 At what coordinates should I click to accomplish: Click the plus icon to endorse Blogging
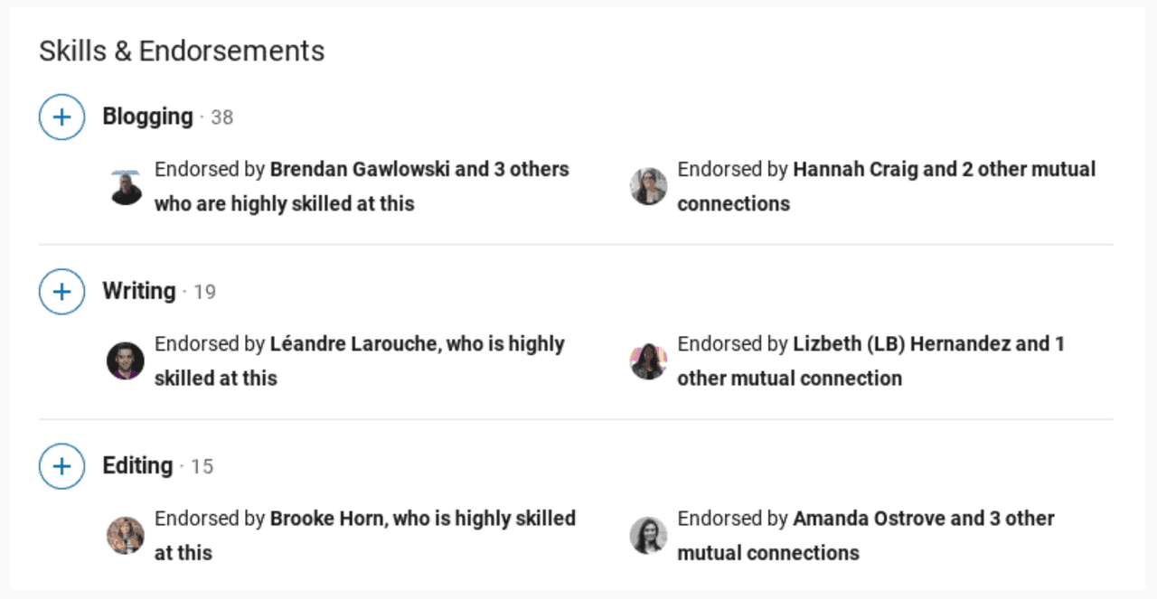61,117
